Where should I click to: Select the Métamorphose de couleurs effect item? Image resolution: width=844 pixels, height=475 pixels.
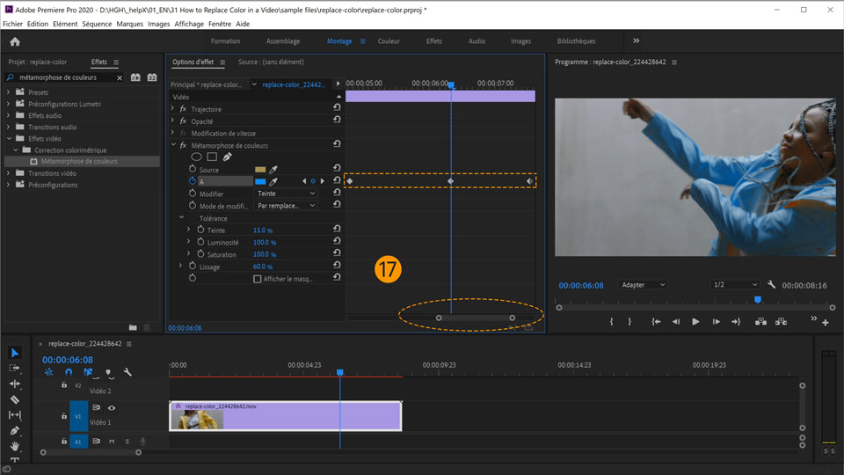tap(79, 162)
